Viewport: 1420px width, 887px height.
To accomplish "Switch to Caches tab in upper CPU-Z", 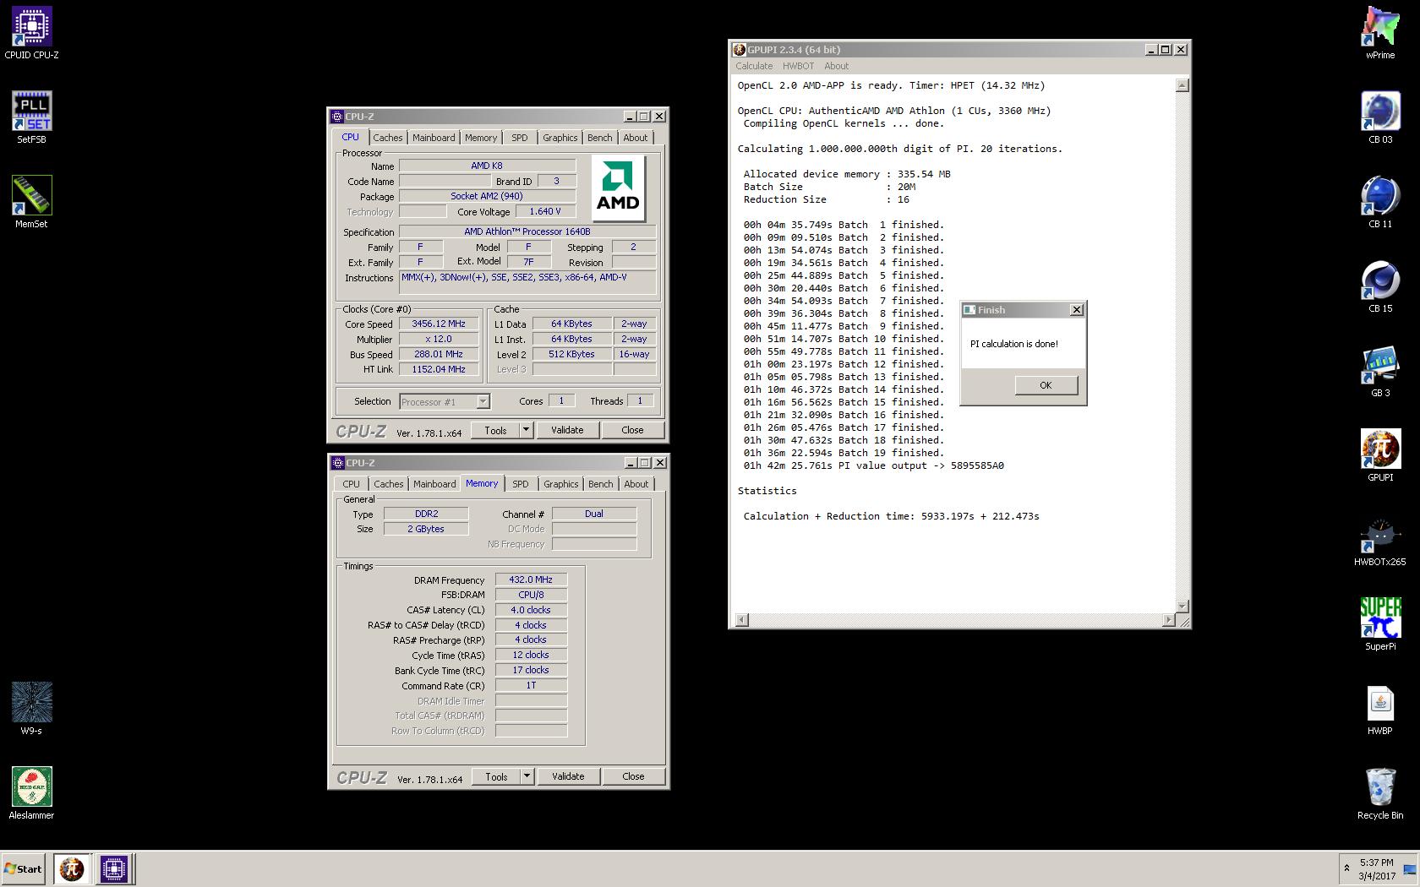I will click(388, 138).
